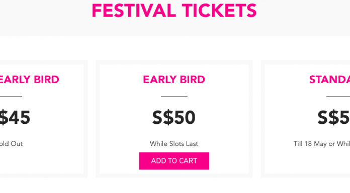Click the S$50 card left of Add to Cart
The width and height of the screenshot is (350, 193).
(x=119, y=161)
